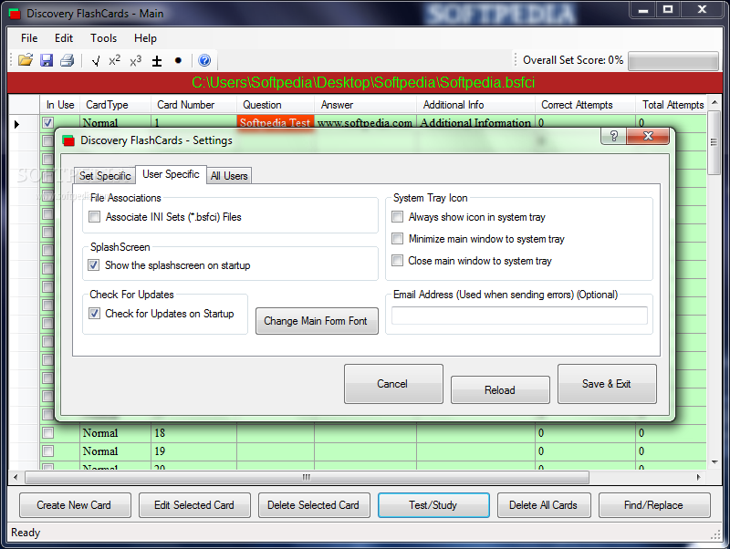This screenshot has width=730, height=549.
Task: Click the Email Address input field
Action: (519, 316)
